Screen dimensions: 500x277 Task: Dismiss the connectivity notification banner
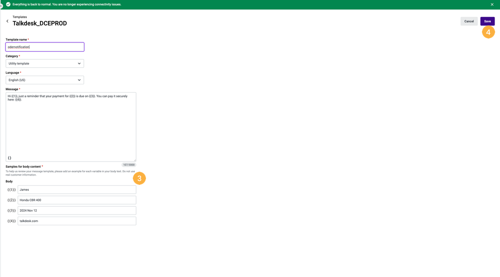pyautogui.click(x=492, y=4)
